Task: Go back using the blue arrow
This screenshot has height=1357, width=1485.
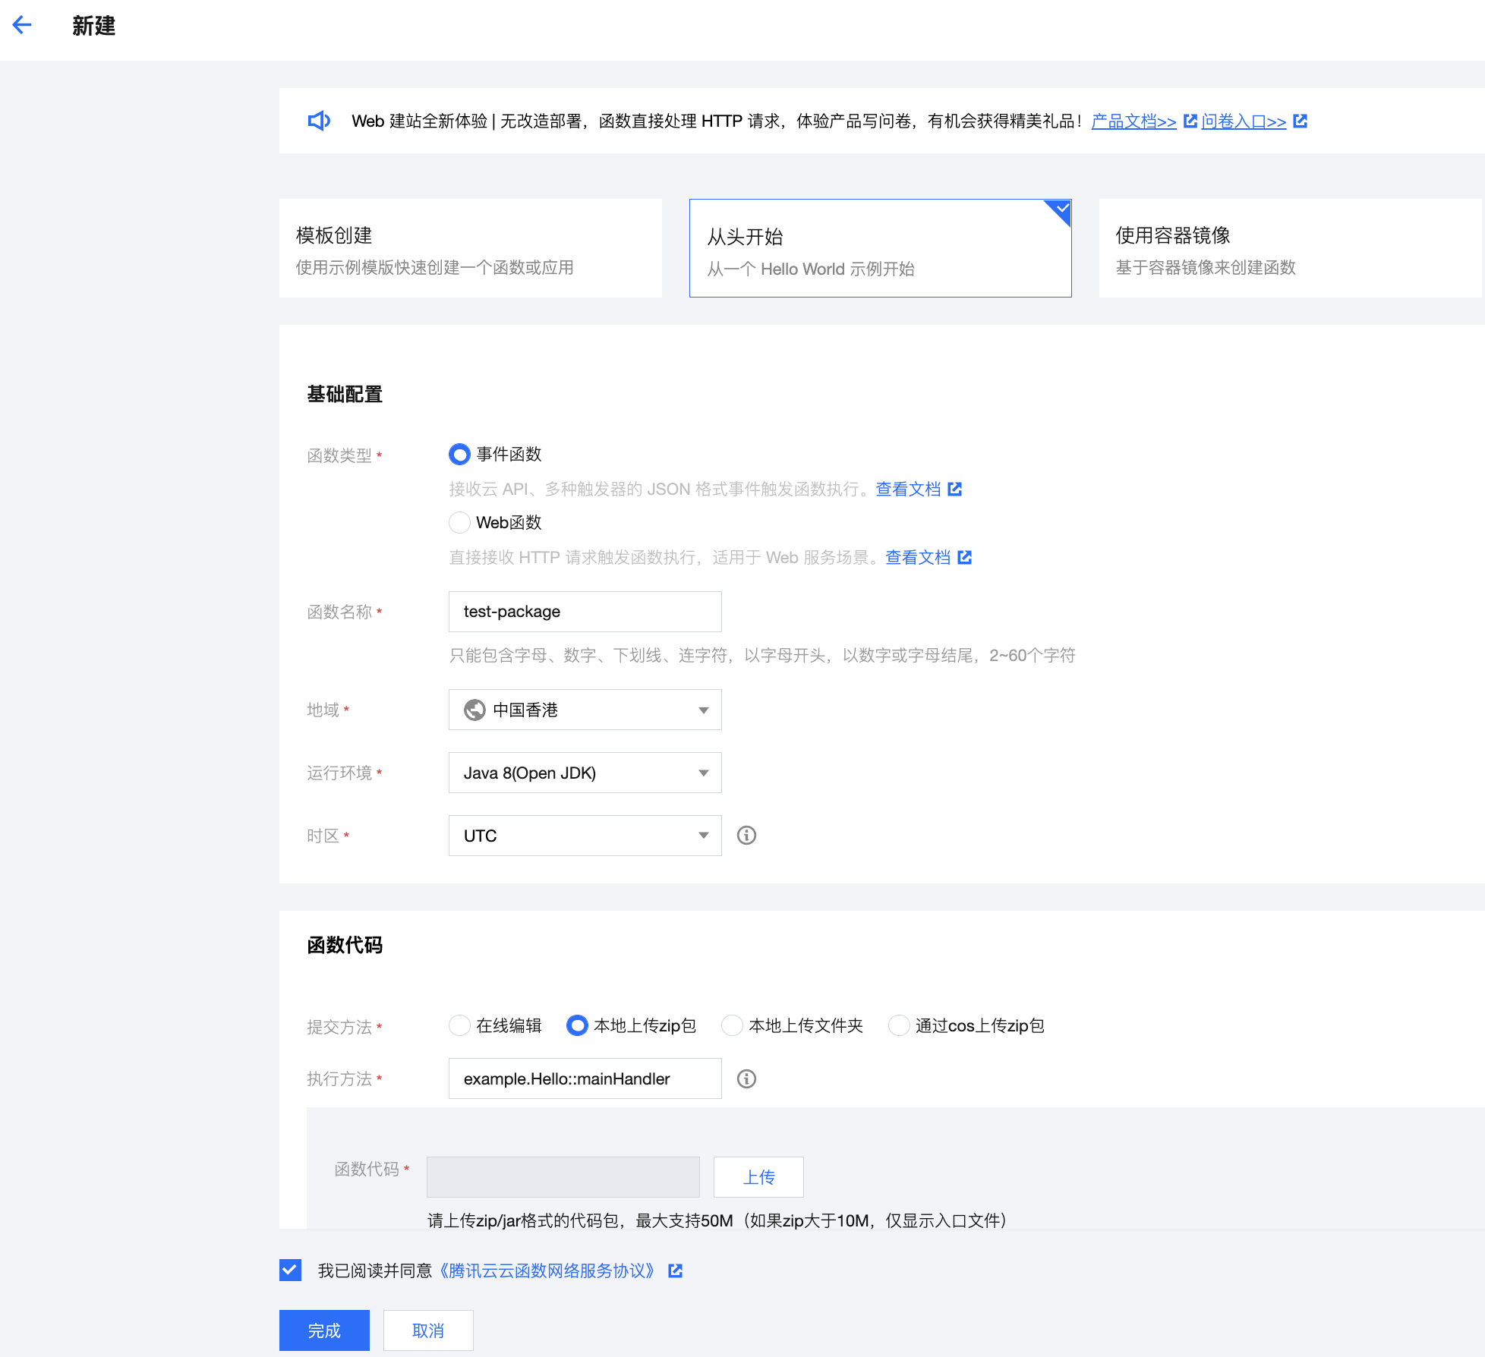Action: point(22,25)
